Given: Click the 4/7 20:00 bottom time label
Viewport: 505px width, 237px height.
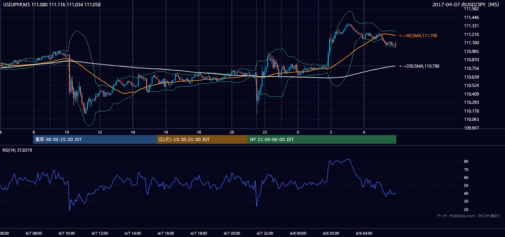Looking at the screenshot, I should 232,233.
